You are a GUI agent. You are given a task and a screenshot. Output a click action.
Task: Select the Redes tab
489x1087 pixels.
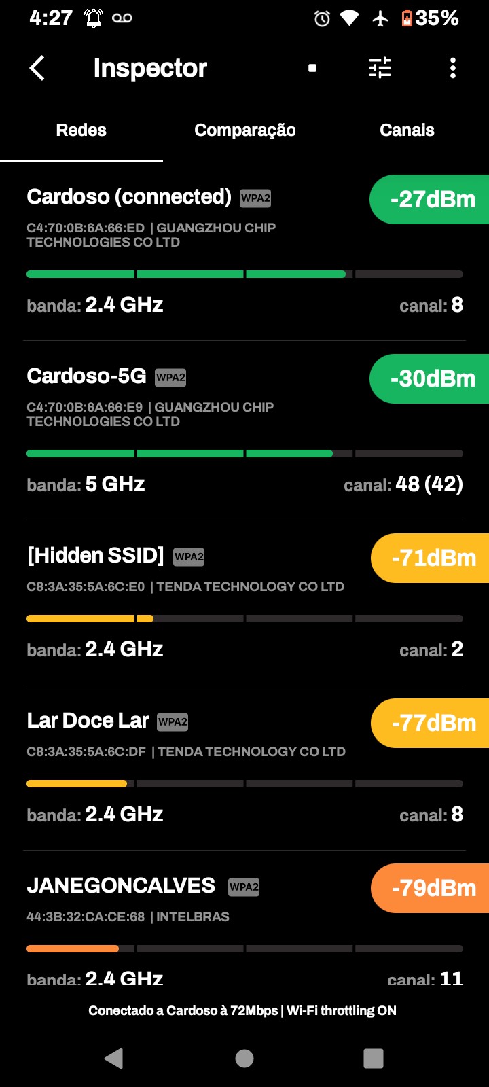(81, 130)
